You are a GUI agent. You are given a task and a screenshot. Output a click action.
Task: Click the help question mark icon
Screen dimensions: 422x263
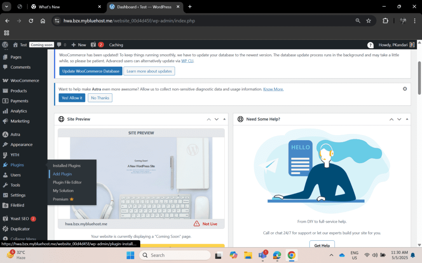[370, 45]
